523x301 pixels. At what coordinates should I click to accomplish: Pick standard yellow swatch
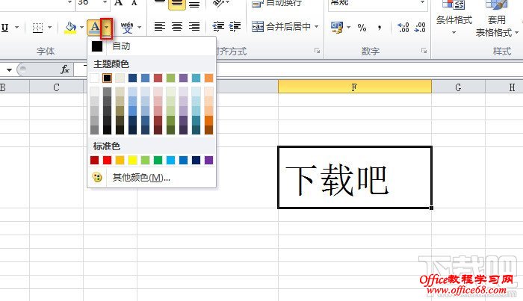(132, 161)
